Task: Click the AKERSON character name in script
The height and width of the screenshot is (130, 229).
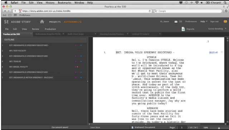Action: [x=152, y=108]
